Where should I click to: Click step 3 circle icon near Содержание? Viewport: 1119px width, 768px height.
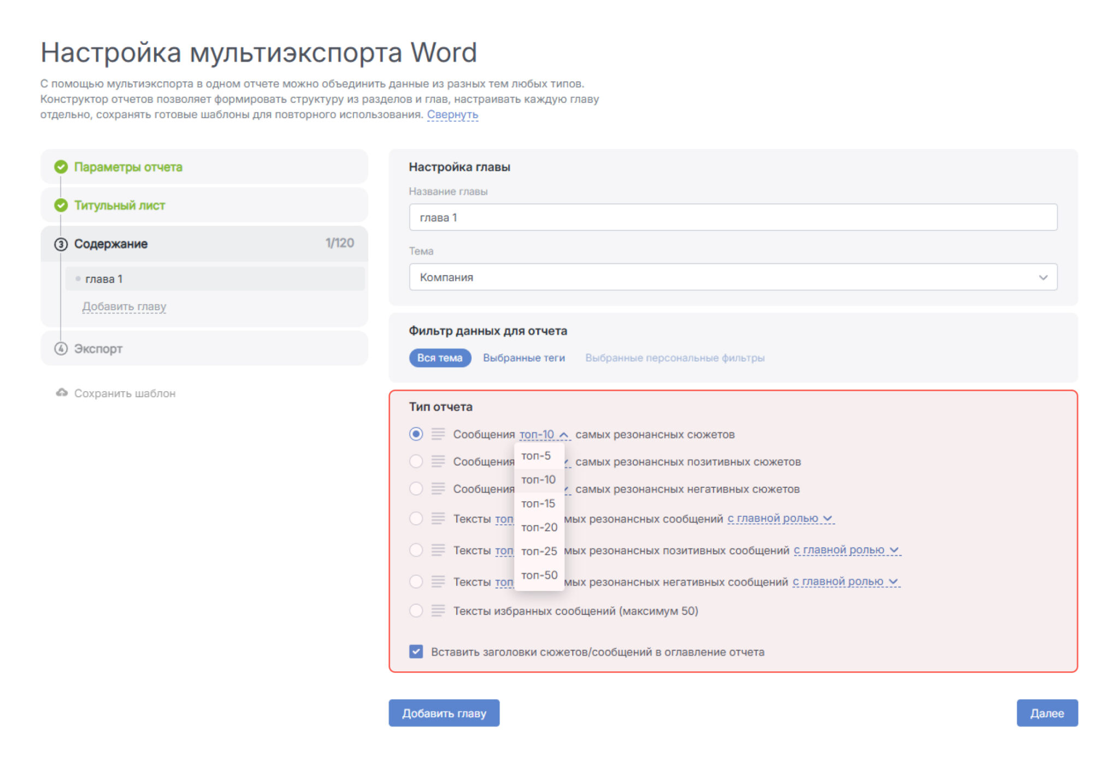[x=61, y=244]
